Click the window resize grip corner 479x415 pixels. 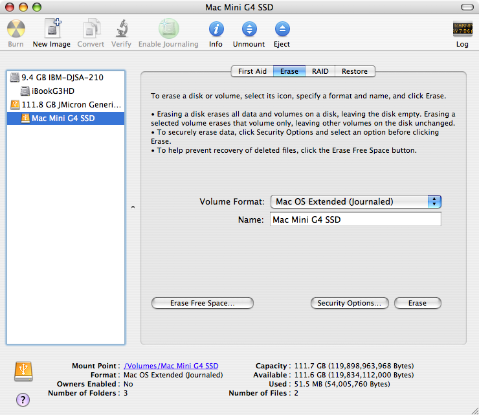474,411
